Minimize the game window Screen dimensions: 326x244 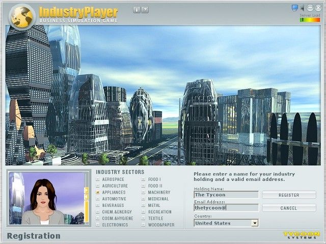coord(309,8)
